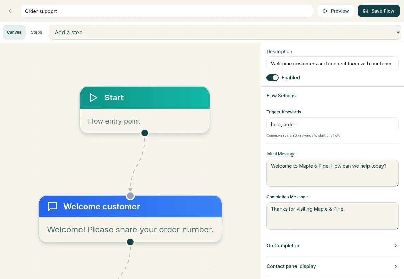Click the Welcome customer output connector dot
Screen dimensions: 404x279
point(130,242)
